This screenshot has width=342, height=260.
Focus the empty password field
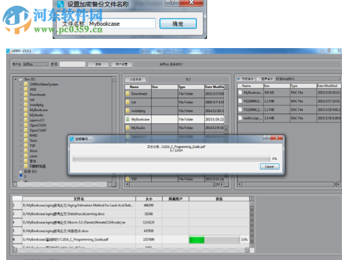click(73, 64)
